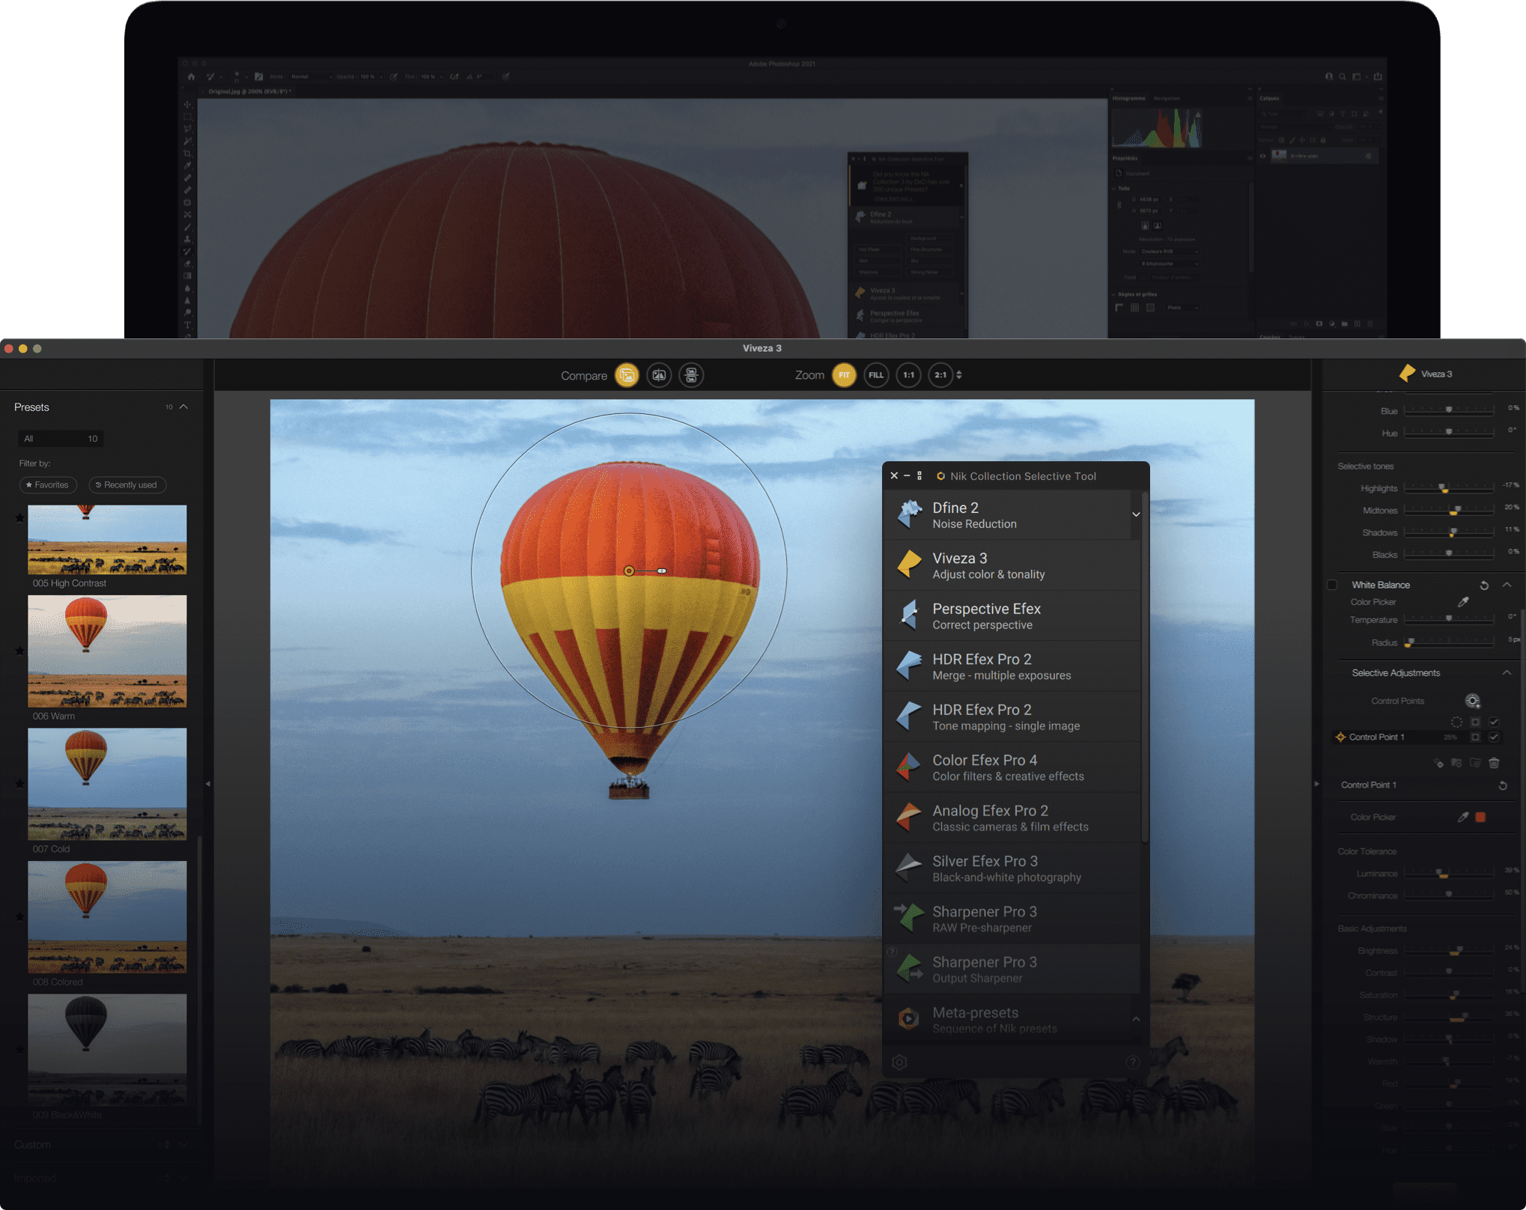Set zoom to FILL
This screenshot has height=1210, width=1526.
876,375
